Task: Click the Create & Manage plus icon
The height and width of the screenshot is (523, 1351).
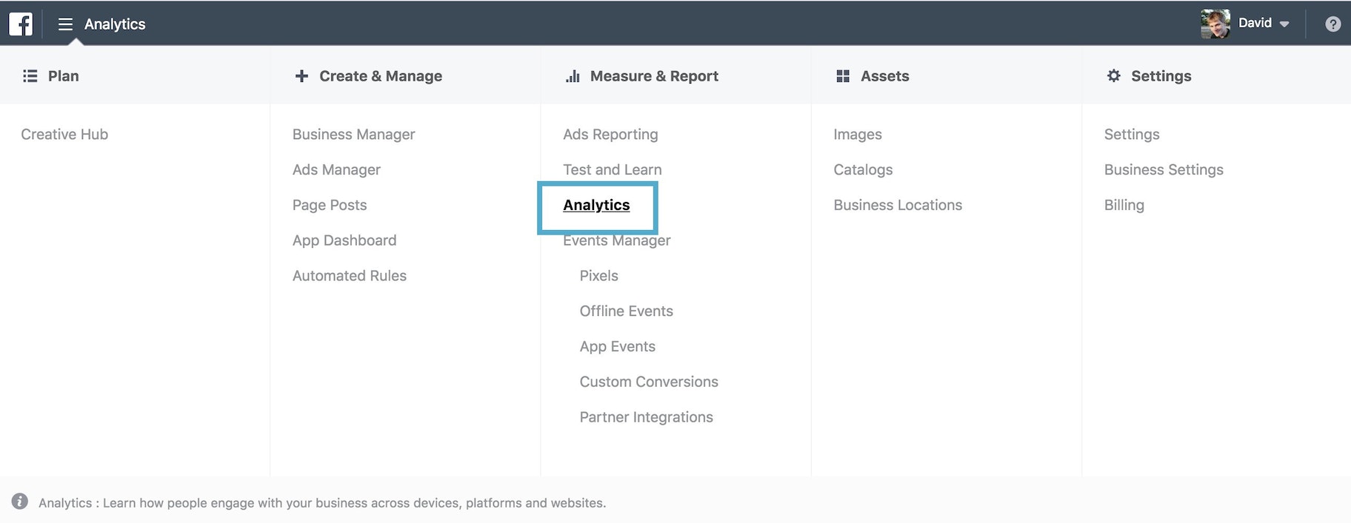Action: [x=301, y=76]
